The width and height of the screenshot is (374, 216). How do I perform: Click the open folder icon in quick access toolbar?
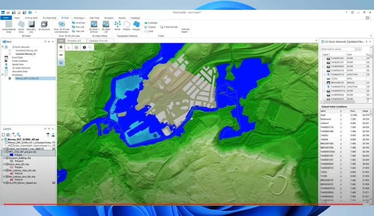[x=8, y=12]
